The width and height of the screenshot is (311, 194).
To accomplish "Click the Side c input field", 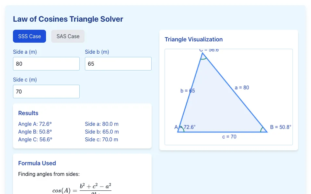I will point(46,92).
